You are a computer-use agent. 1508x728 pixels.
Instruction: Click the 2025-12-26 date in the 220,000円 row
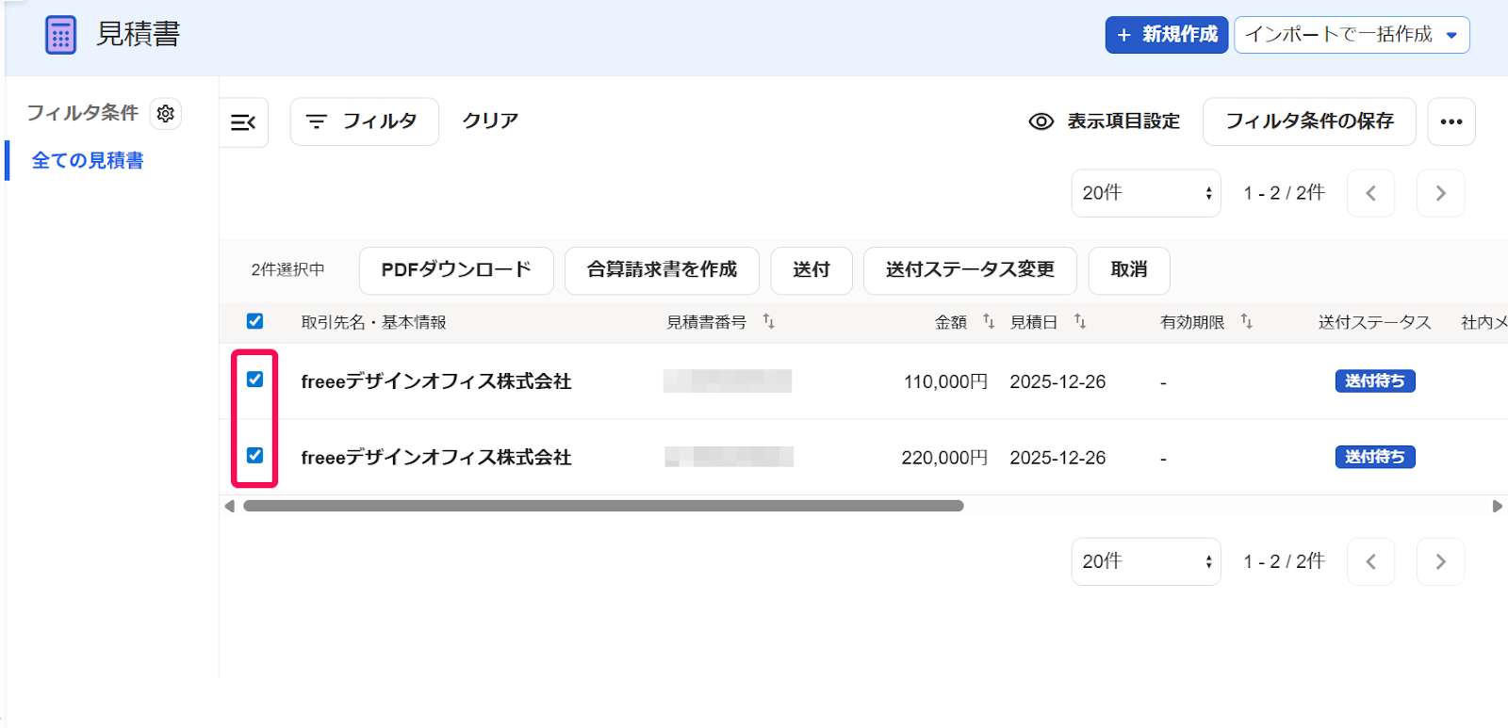(1057, 458)
